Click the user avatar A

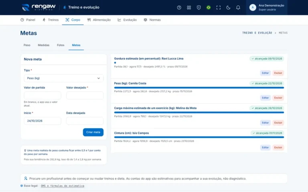click(x=253, y=8)
